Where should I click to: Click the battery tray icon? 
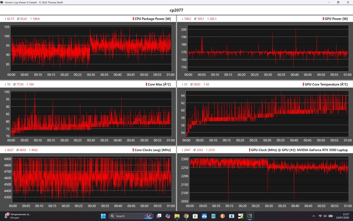[331, 216]
